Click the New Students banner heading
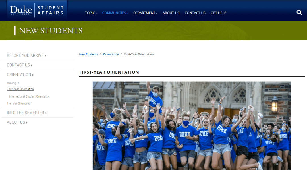 (51, 31)
